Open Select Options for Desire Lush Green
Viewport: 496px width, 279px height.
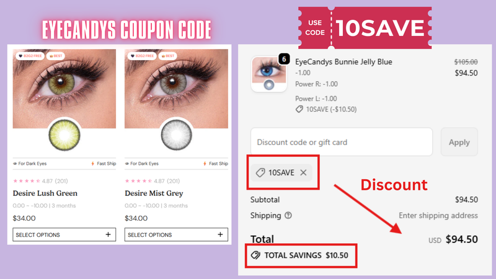point(64,234)
